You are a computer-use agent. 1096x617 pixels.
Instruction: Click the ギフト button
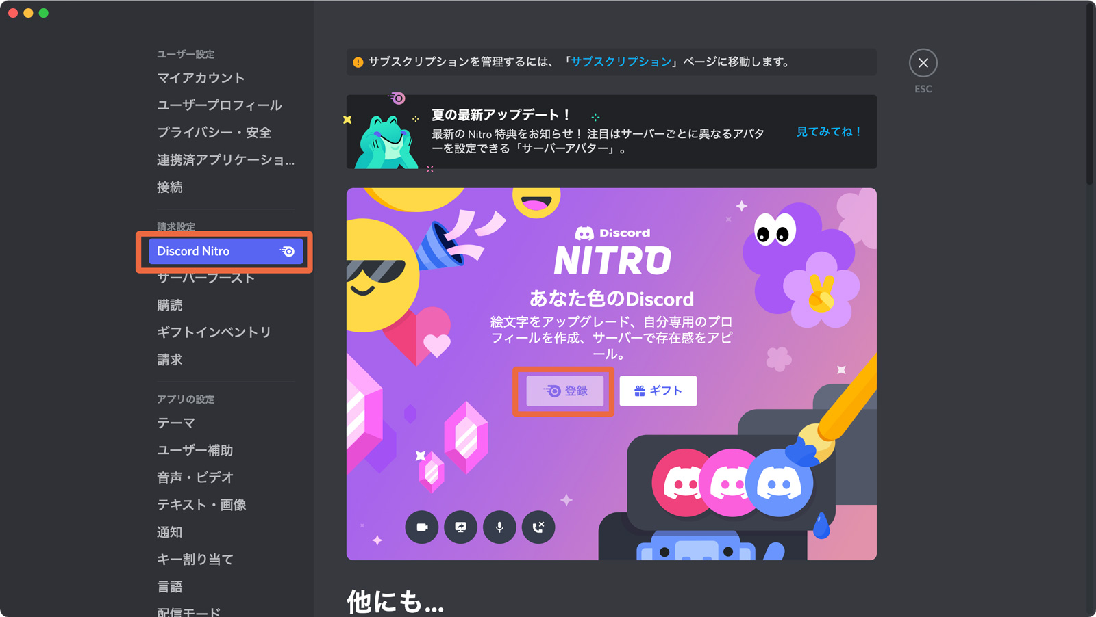click(x=658, y=391)
